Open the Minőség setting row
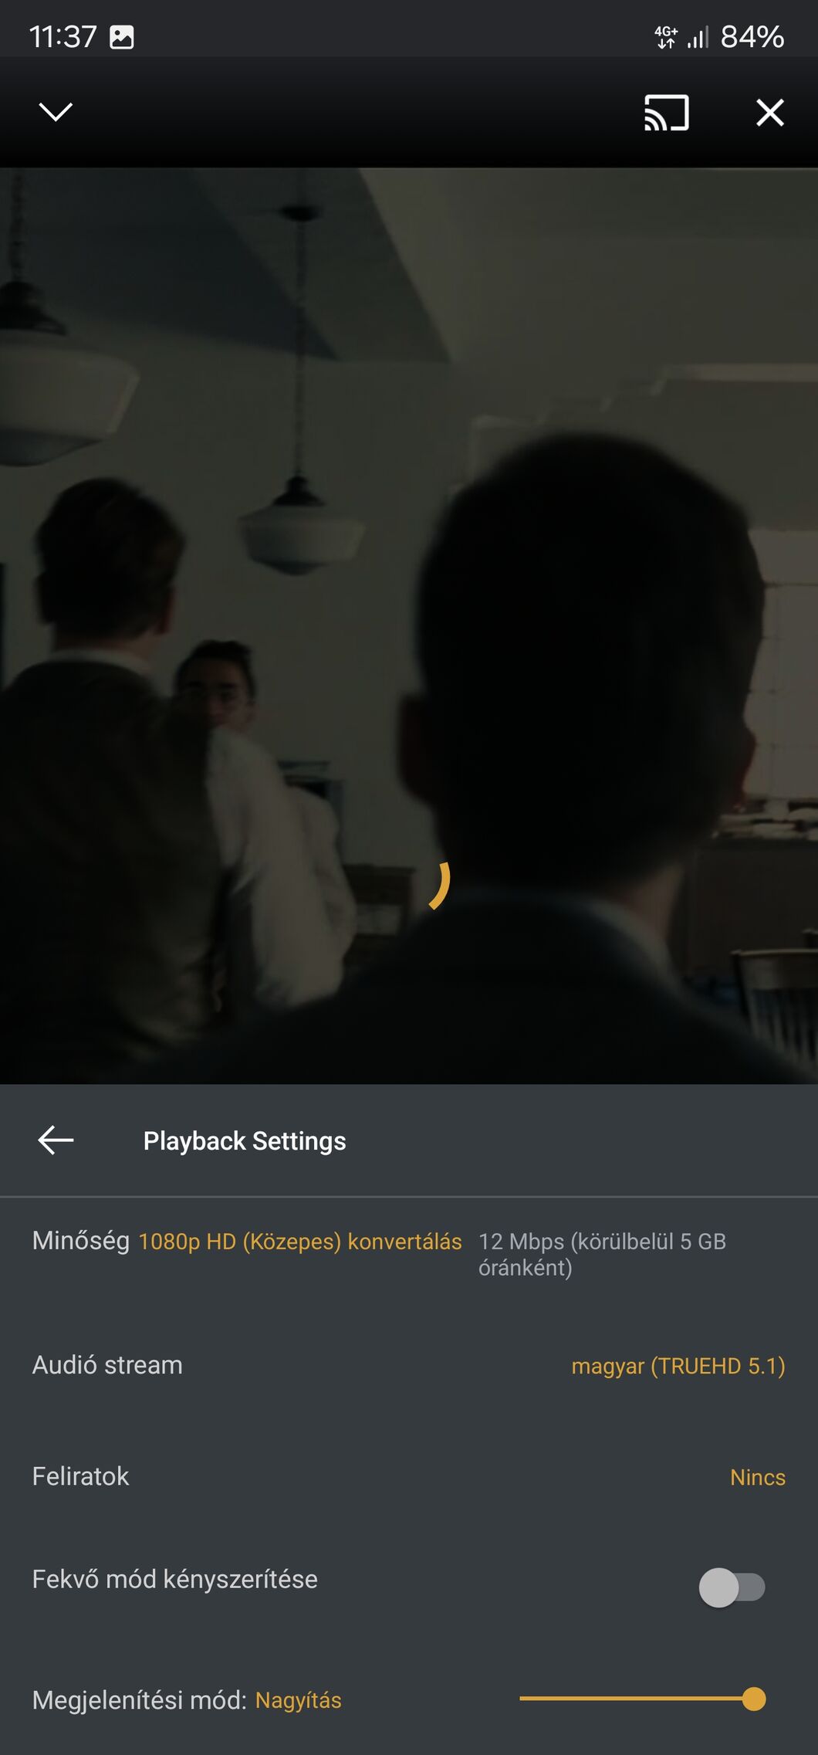Screen dimensions: 818x1755 coord(409,1254)
